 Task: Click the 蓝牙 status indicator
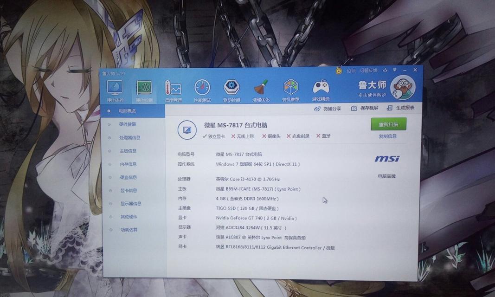pyautogui.click(x=323, y=136)
